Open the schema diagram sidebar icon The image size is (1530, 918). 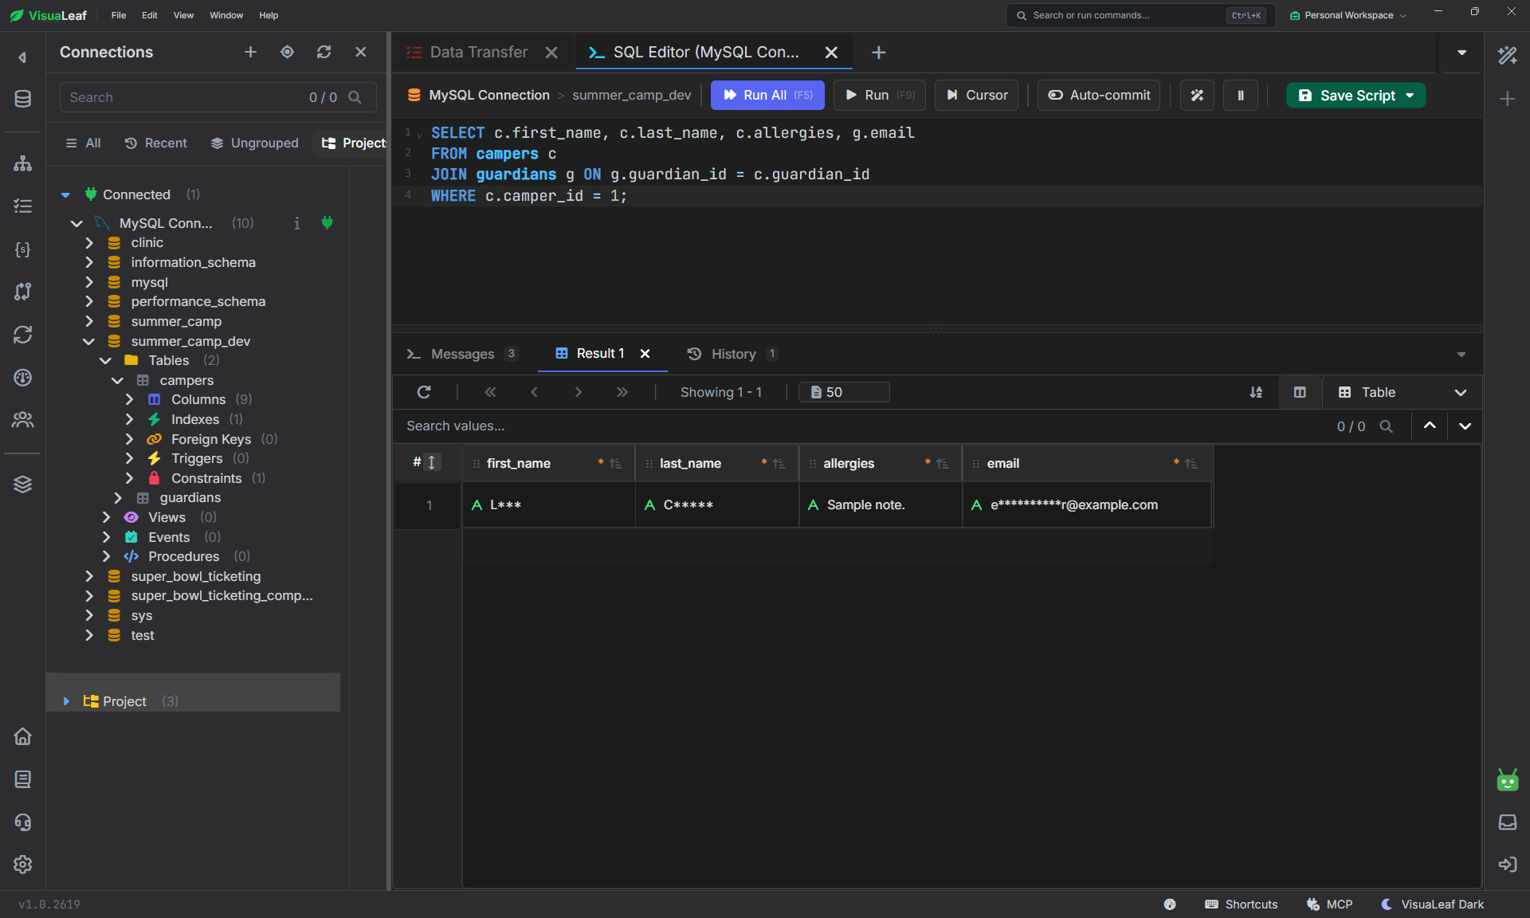22,163
